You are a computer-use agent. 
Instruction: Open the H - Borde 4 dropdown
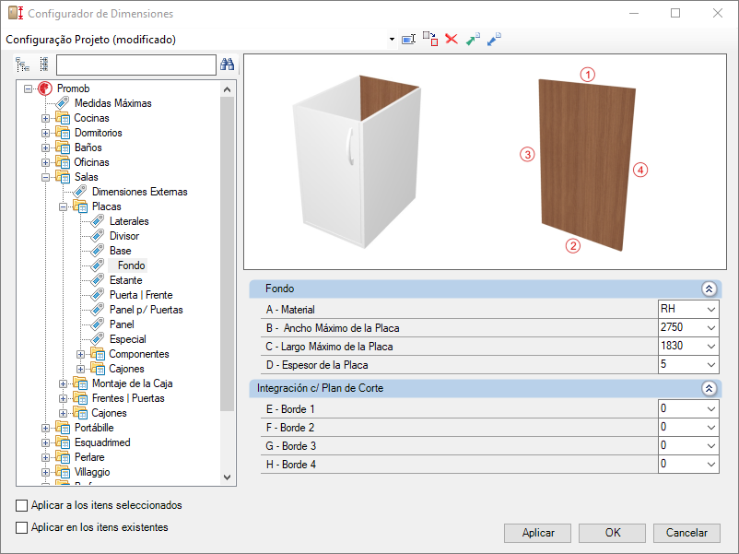click(711, 464)
